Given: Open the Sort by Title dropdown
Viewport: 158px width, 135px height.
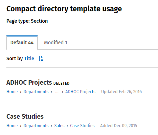Looking at the screenshot, I should click(29, 58).
